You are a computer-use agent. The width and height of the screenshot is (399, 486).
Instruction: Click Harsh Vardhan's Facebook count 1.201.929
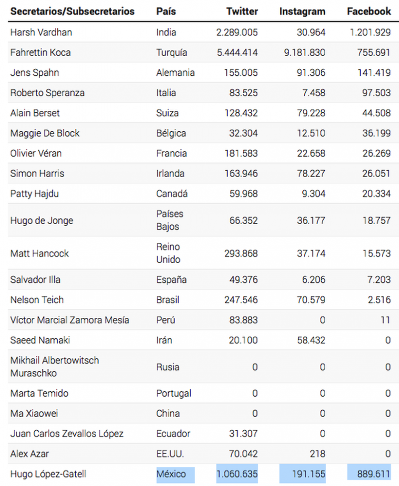[x=370, y=32]
